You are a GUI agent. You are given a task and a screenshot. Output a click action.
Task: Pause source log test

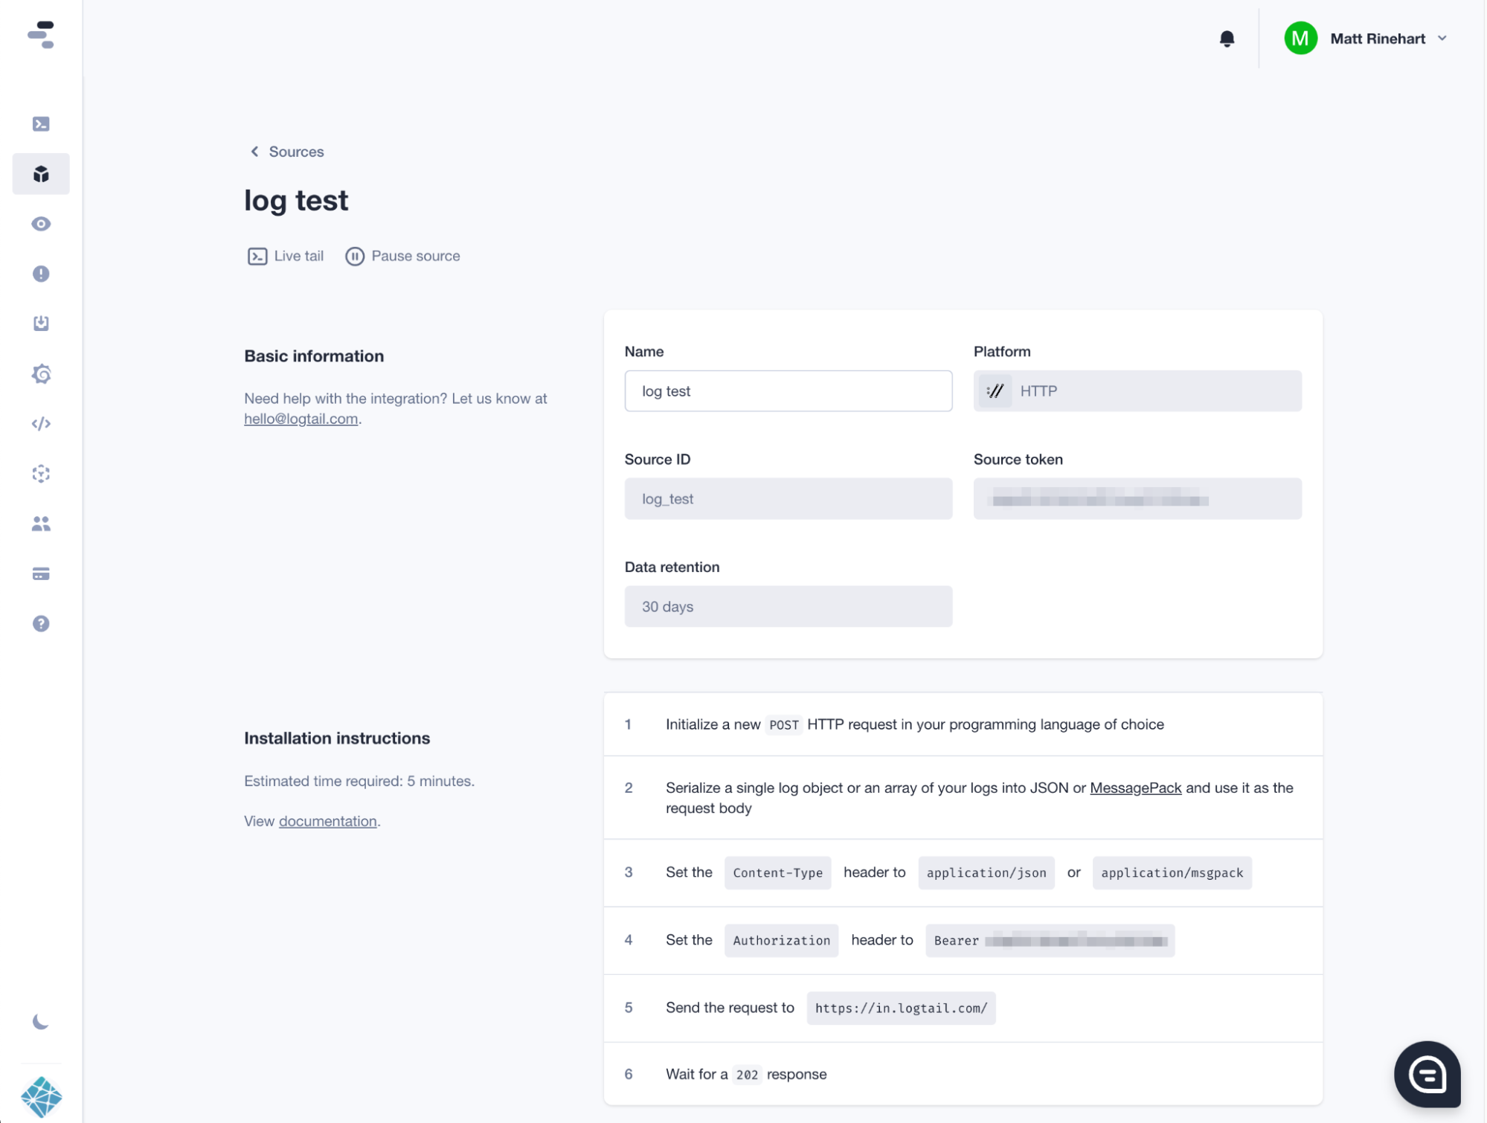[x=402, y=257]
